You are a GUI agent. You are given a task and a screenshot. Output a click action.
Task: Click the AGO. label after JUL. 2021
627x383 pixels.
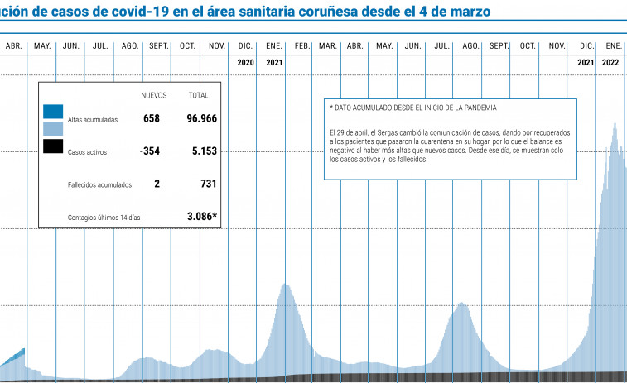point(471,46)
